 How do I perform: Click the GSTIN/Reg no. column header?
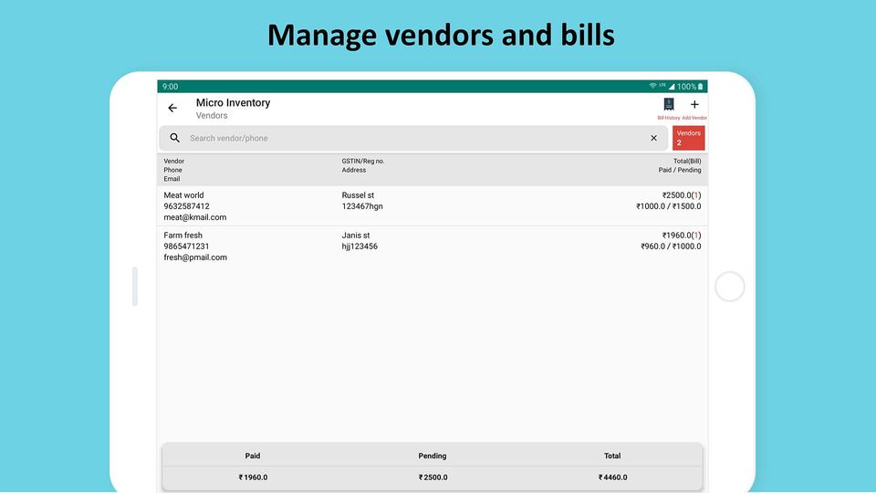(363, 161)
